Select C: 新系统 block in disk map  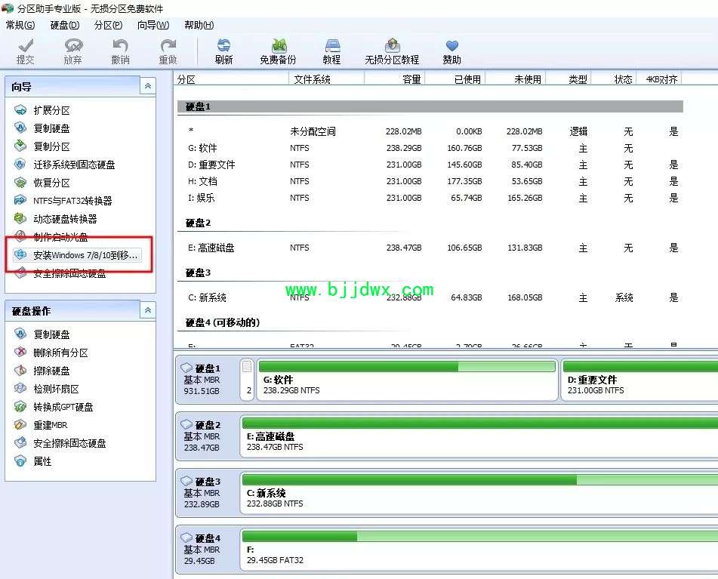click(479, 493)
